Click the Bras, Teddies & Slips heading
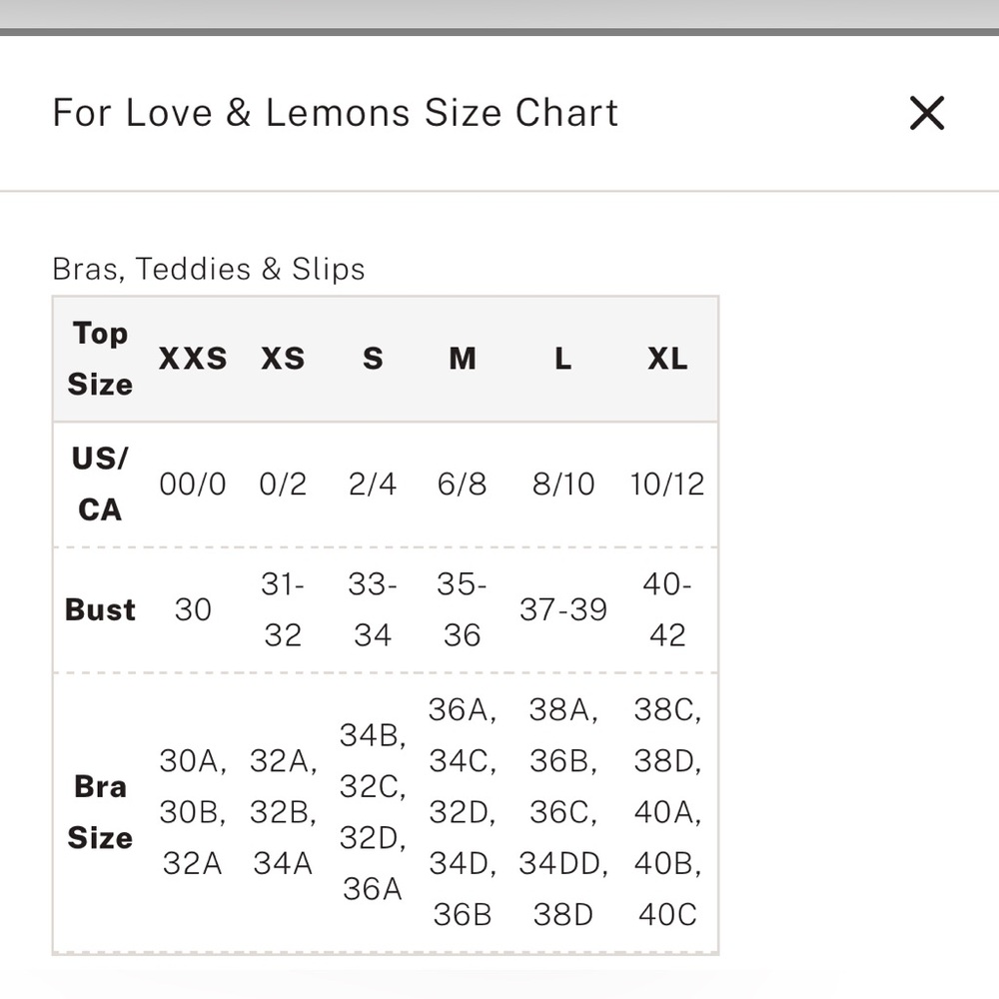This screenshot has height=999, width=999. (209, 269)
